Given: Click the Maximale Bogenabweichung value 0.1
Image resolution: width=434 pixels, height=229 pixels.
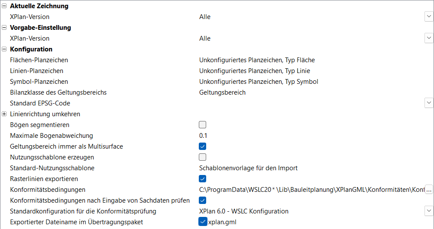Looking at the screenshot, I should coord(203,136).
